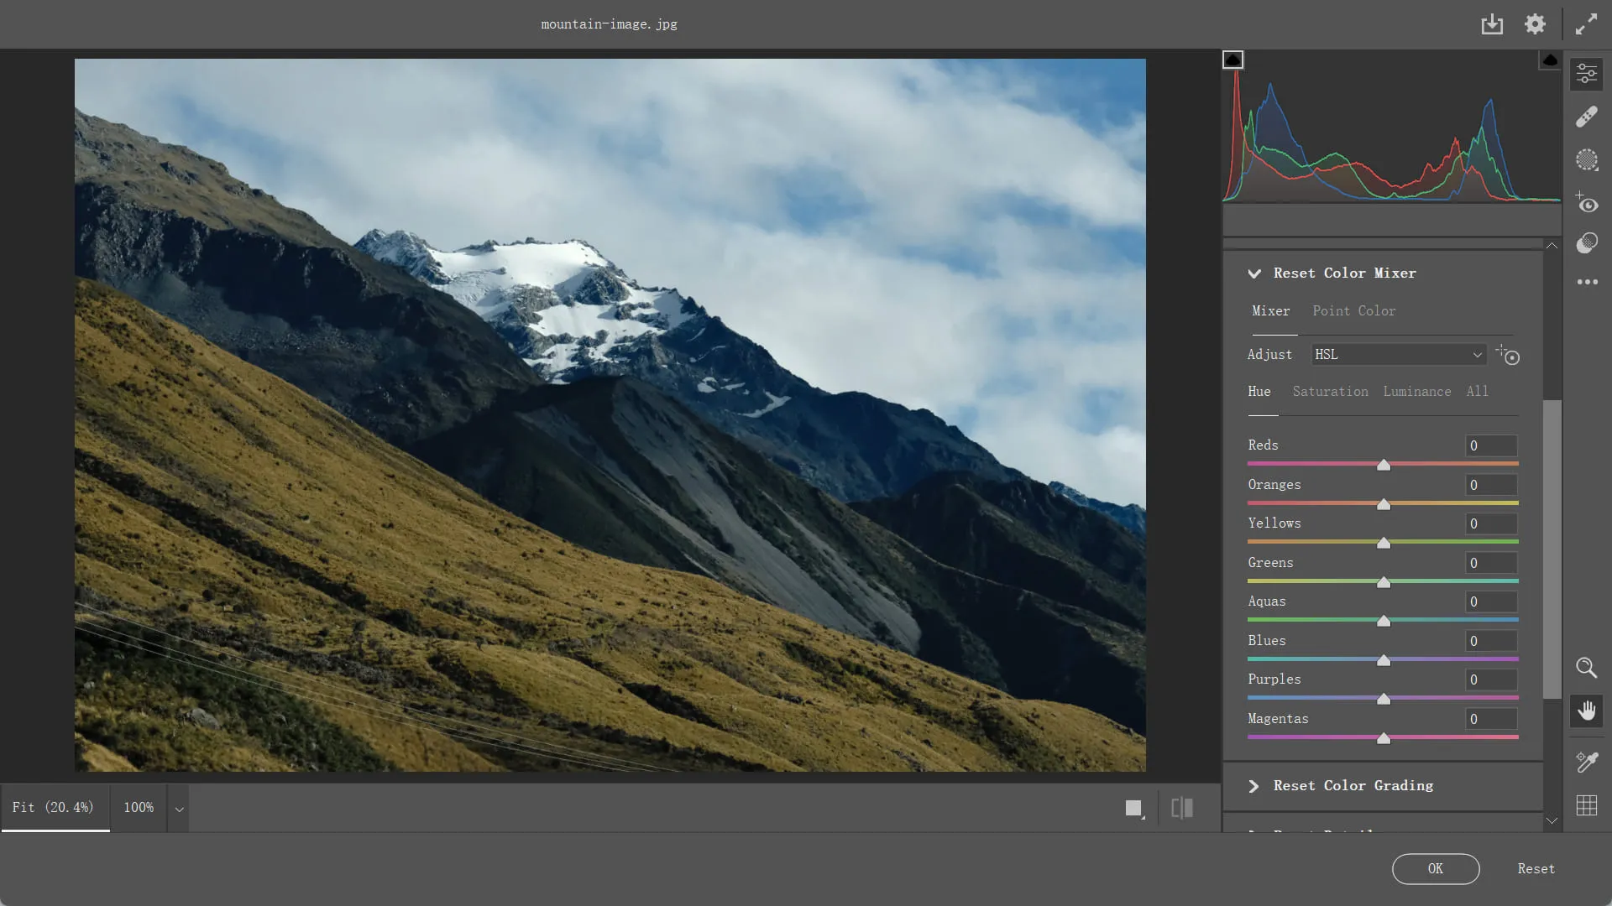Select the color sampler eyedropper tool
The height and width of the screenshot is (906, 1612).
[1586, 762]
